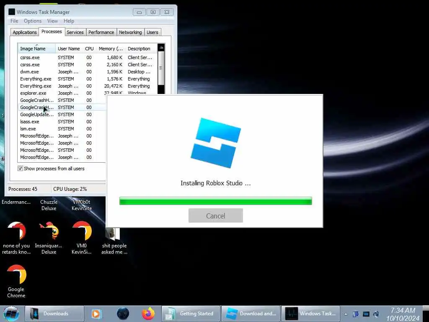Select the Insaniquarium Deluxe desktop icon

point(49,238)
